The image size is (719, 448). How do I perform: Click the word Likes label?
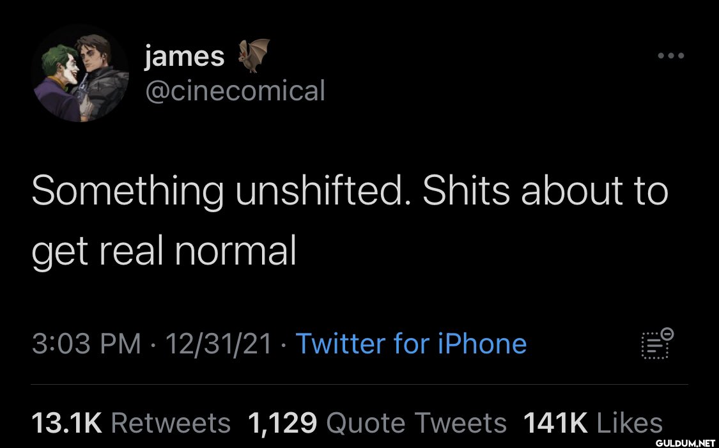point(630,422)
